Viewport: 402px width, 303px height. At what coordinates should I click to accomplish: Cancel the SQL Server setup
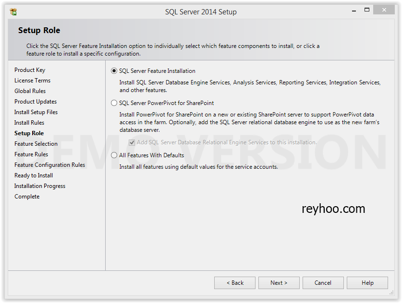pos(323,283)
